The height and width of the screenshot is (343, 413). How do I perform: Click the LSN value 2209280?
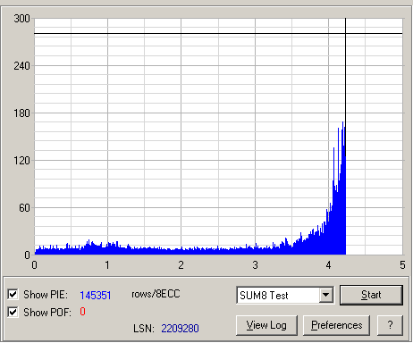(x=180, y=329)
